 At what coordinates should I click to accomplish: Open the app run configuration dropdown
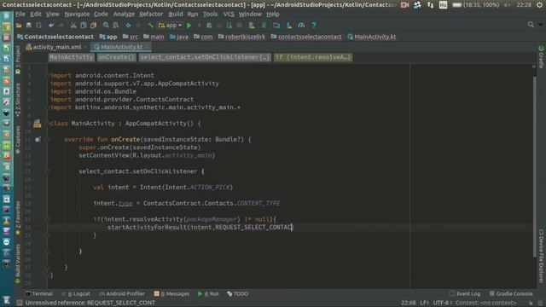click(x=171, y=26)
